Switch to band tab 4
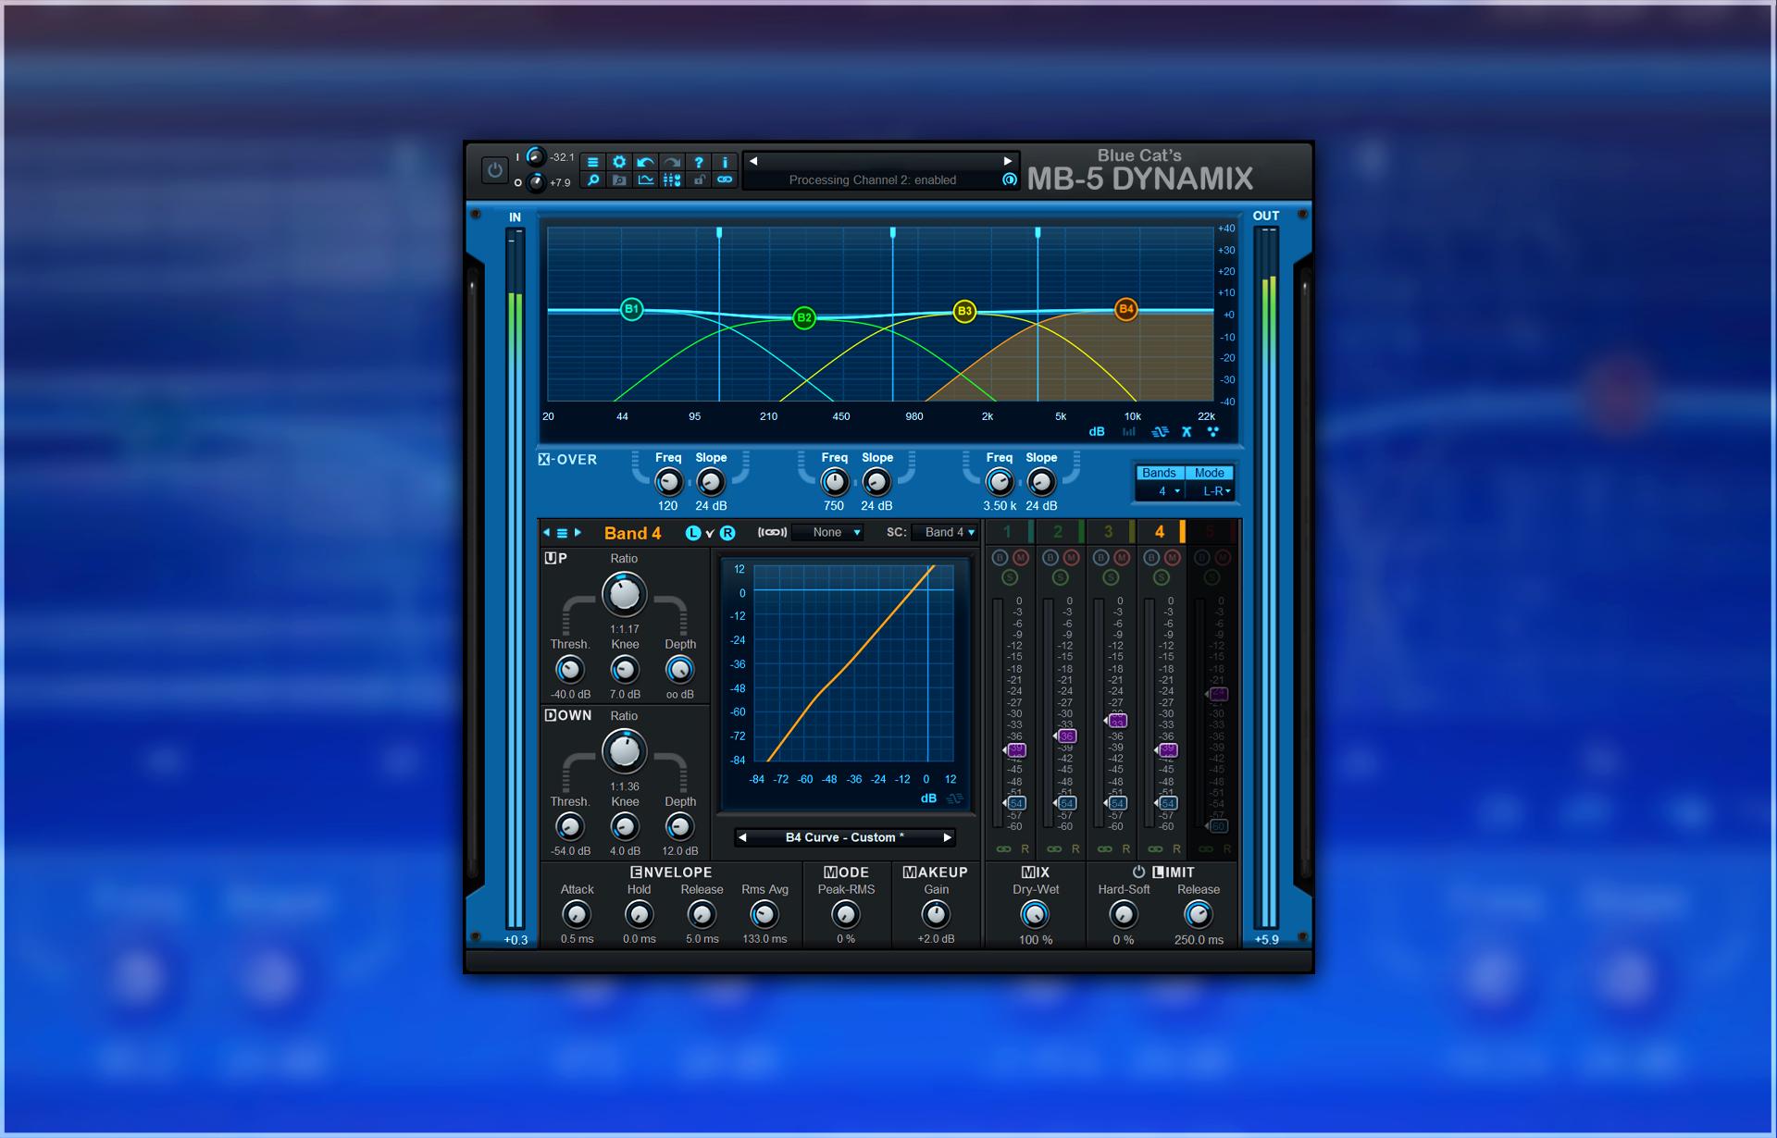1777x1138 pixels. coord(1162,531)
